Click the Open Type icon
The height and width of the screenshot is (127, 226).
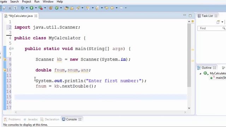(66, 8)
